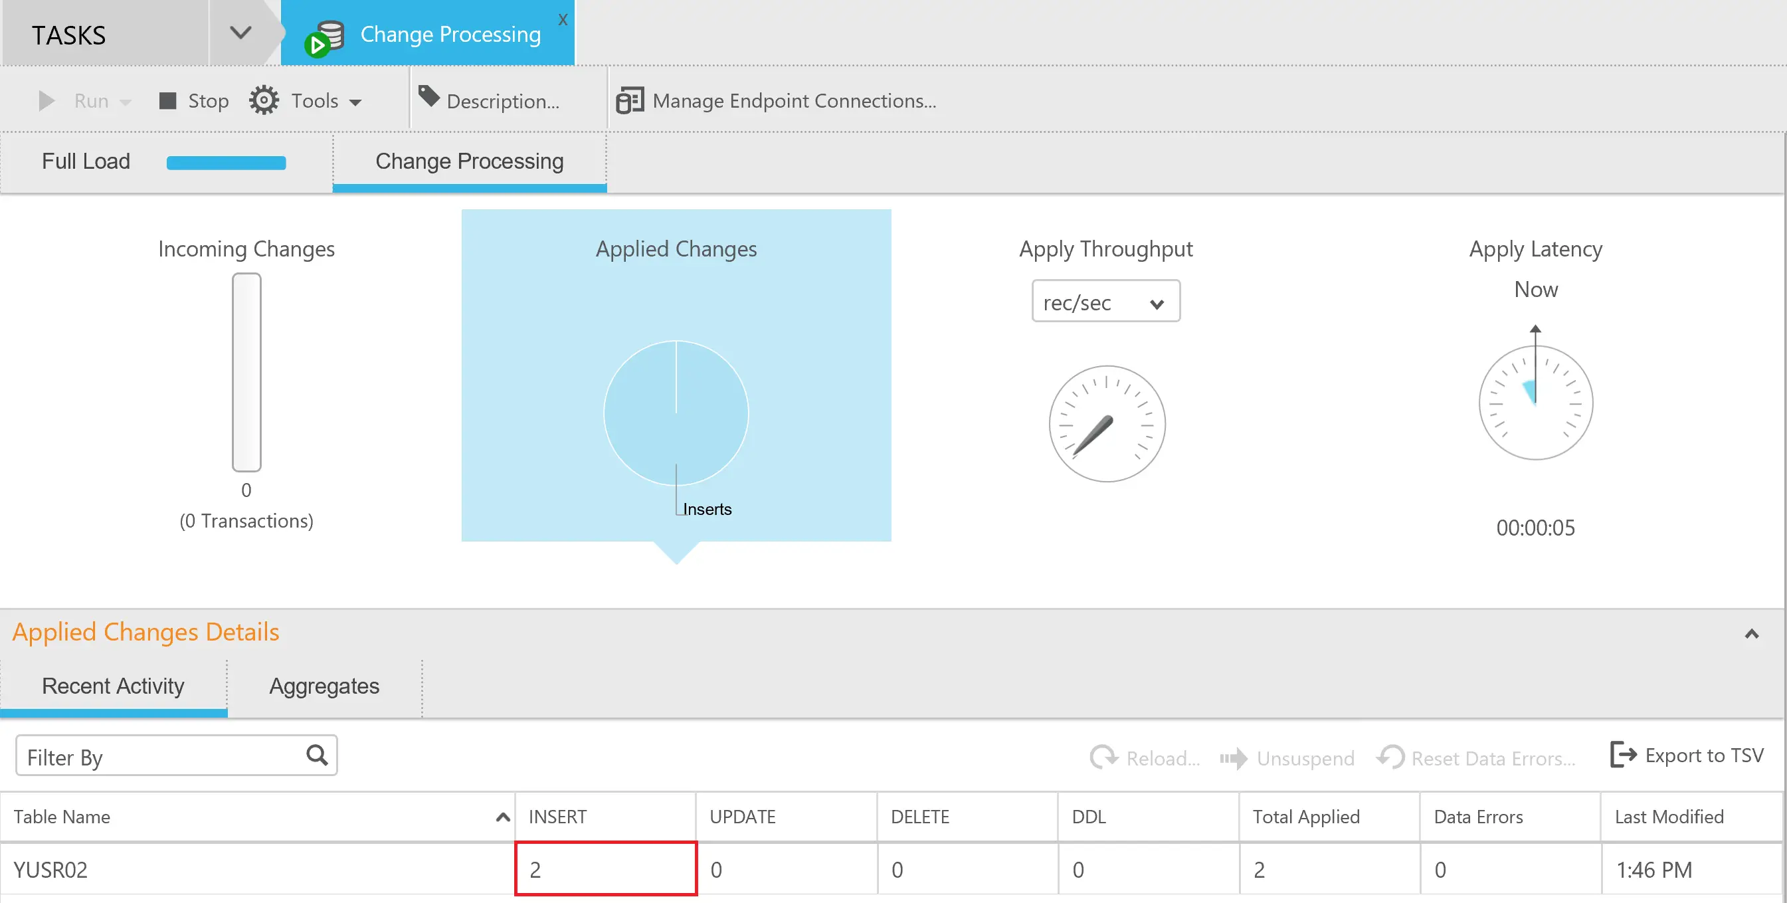Click the DDL column header

pyautogui.click(x=1148, y=817)
